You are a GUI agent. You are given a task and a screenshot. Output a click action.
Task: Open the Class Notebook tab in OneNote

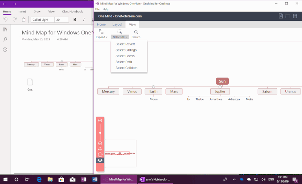pos(72,12)
